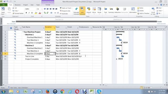168x94 pixels.
Task: Open the Find tool
Action: (x=159, y=8)
